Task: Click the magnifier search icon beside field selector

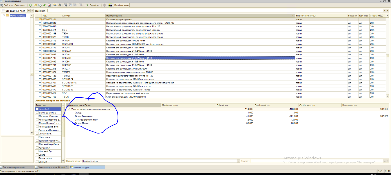Action: point(33,11)
